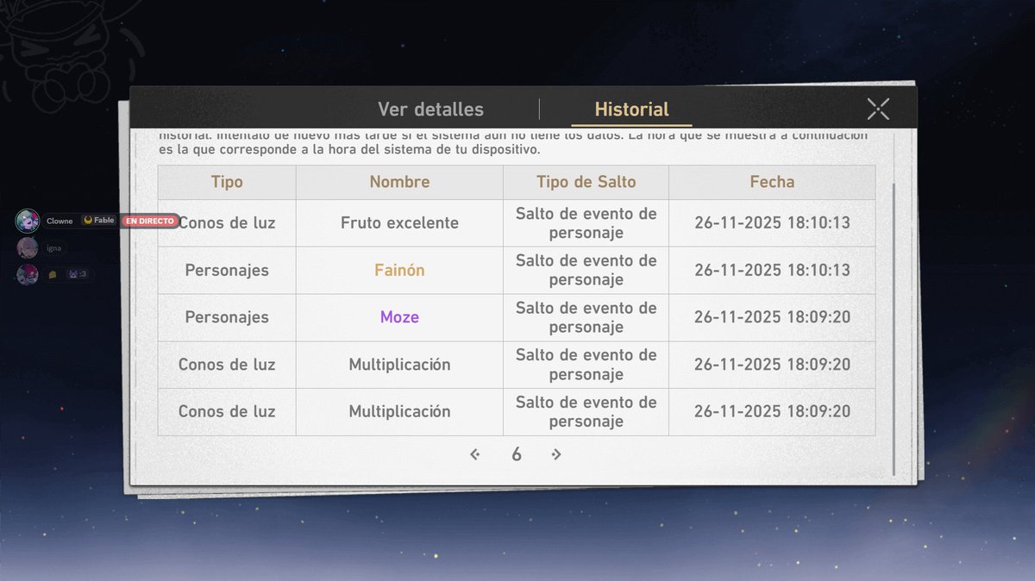Click the date 26-11-2025 18:09:20 for Moze

click(772, 317)
